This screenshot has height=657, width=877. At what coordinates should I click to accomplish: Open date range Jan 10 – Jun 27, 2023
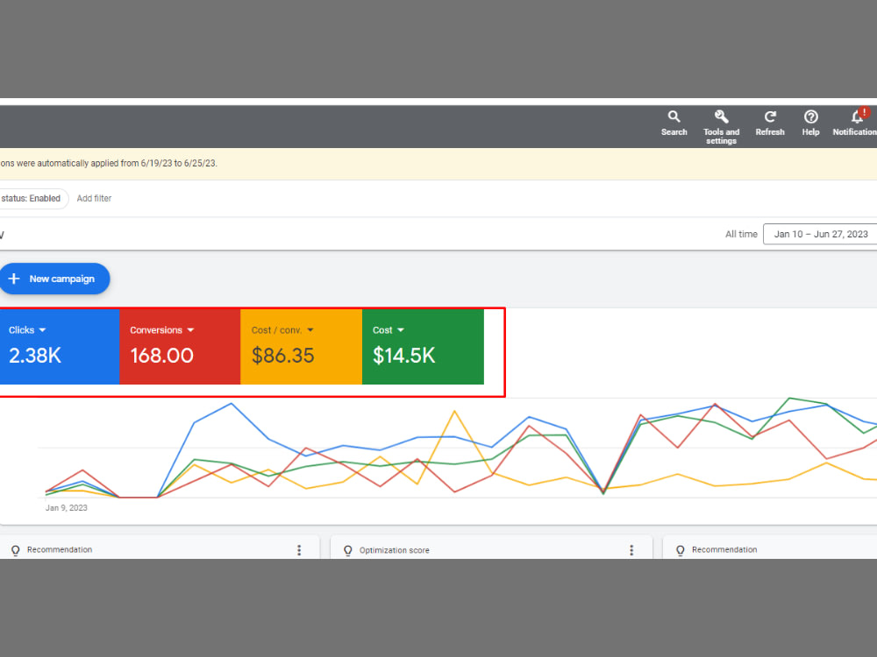820,234
